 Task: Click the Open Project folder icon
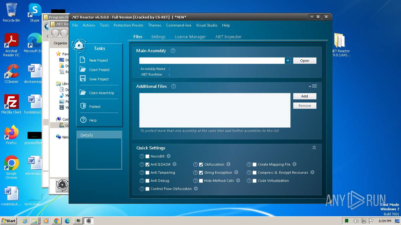pyautogui.click(x=83, y=69)
